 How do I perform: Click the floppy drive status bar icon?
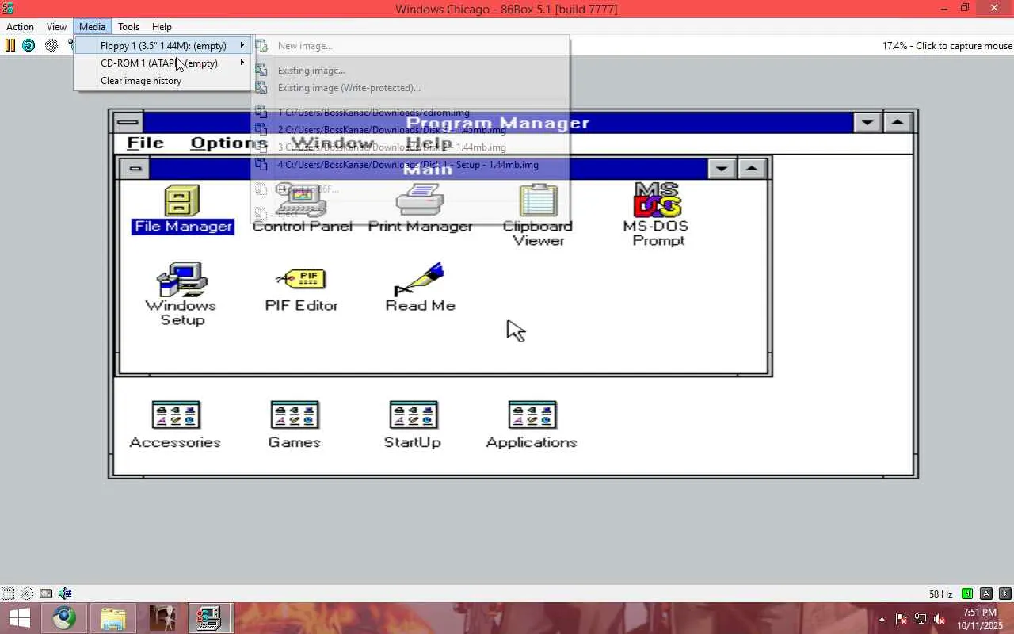pyautogui.click(x=8, y=593)
